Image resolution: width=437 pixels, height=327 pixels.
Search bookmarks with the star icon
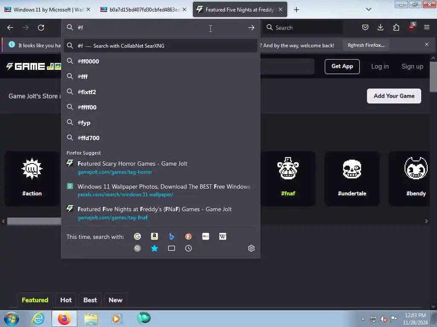click(x=154, y=248)
